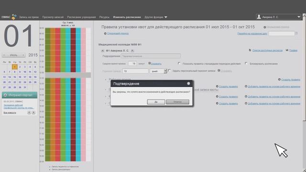Click the orange schedule column
This screenshot has width=306, height=172.
pos(53,95)
